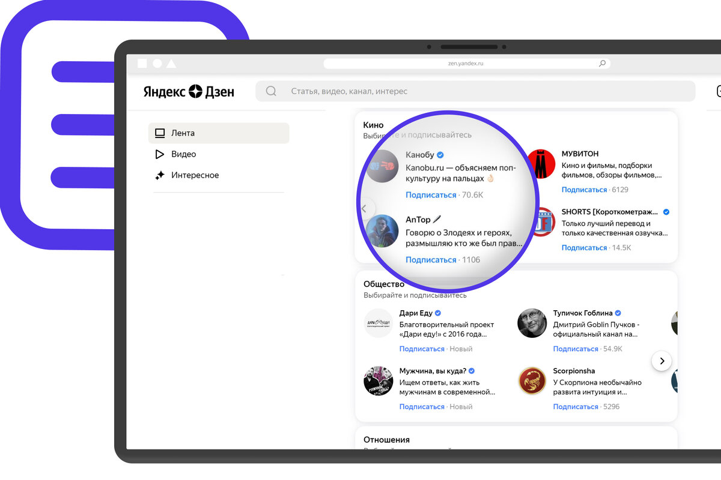Open the МУВИТОН channel title
This screenshot has height=480, width=721.
[x=580, y=154]
